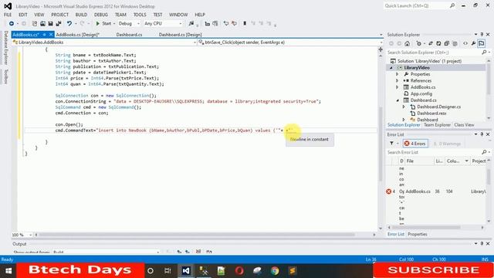
Task: Expand the AddBooks.cs node
Action: click(x=398, y=87)
